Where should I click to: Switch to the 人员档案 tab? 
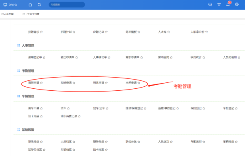click(8, 14)
